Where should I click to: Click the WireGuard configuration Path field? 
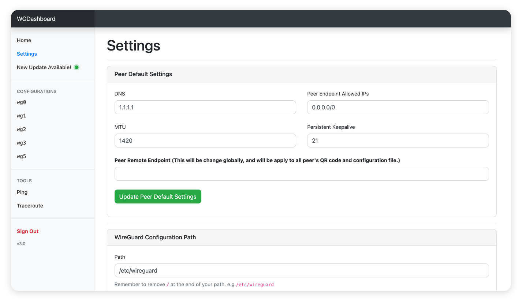tap(301, 270)
